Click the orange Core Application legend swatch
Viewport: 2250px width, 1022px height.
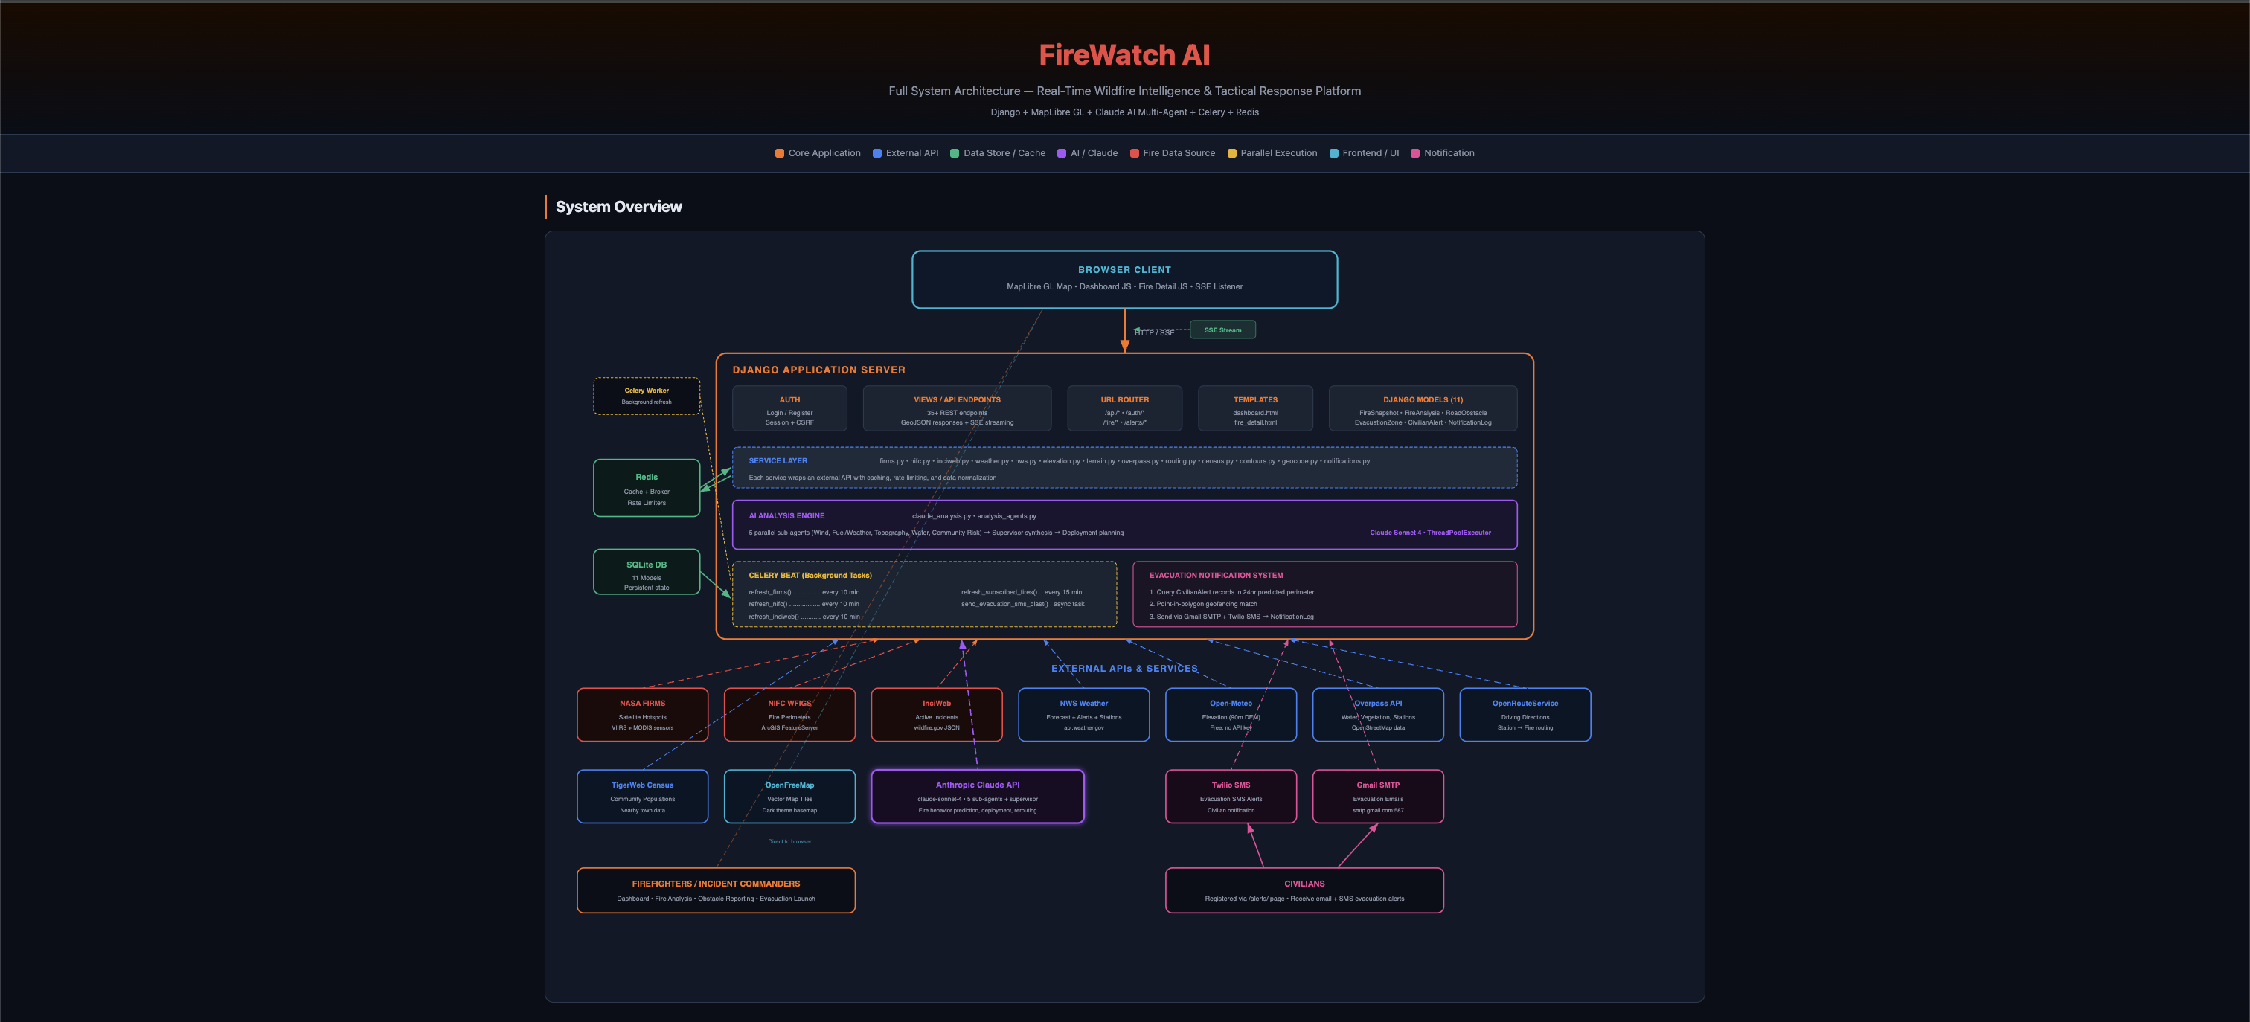(779, 153)
